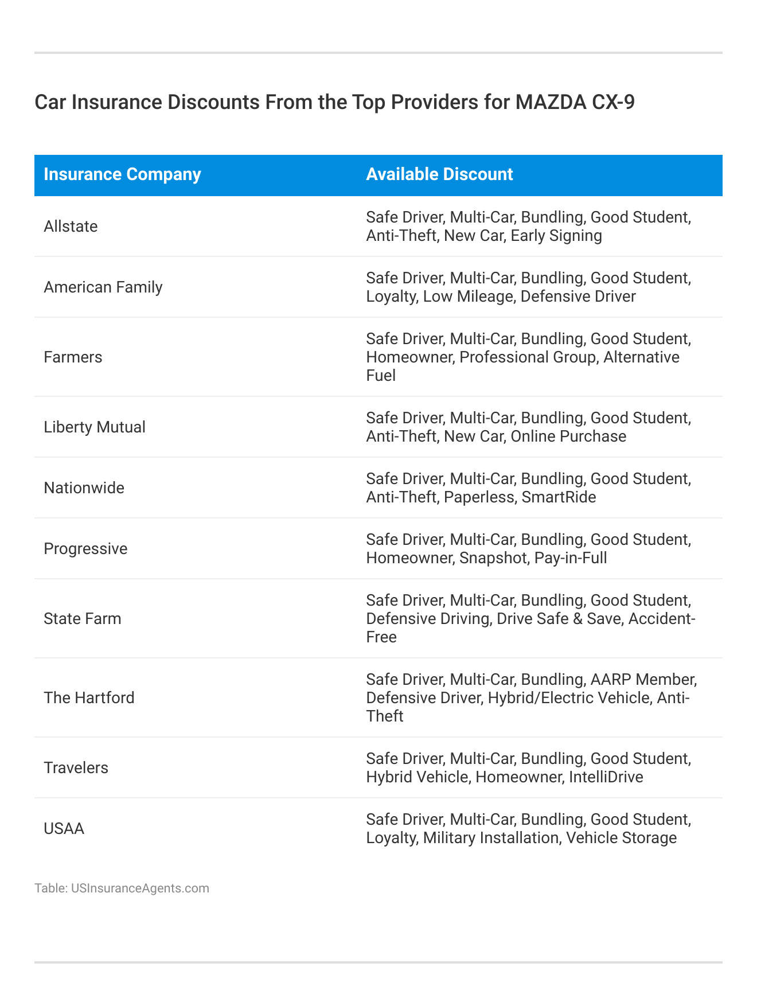
Task: Click the USAA company name
Action: [64, 829]
